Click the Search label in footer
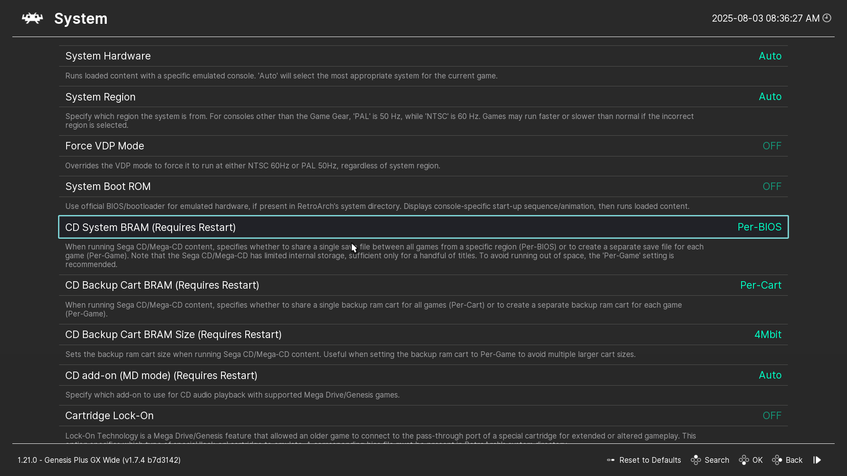The height and width of the screenshot is (476, 847). 717,460
